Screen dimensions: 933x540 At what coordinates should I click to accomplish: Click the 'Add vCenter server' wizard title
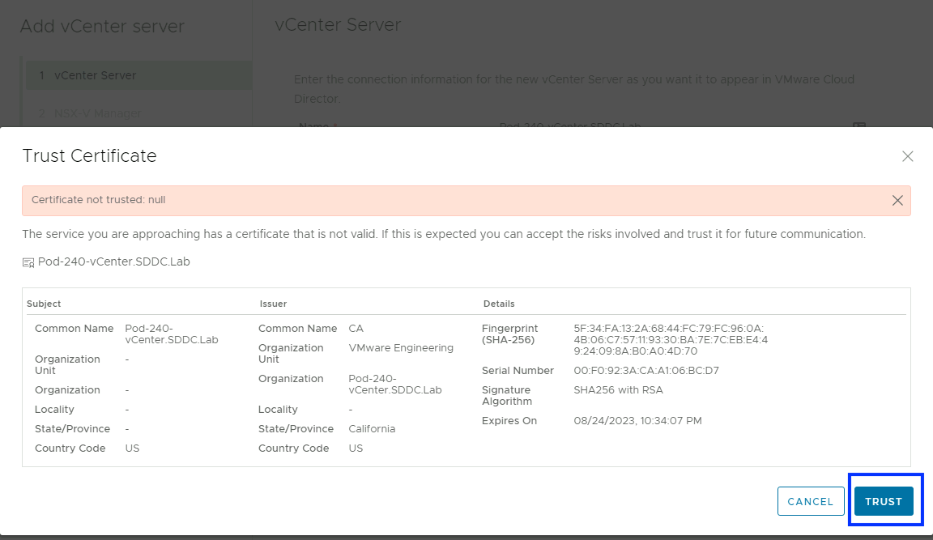tap(102, 27)
